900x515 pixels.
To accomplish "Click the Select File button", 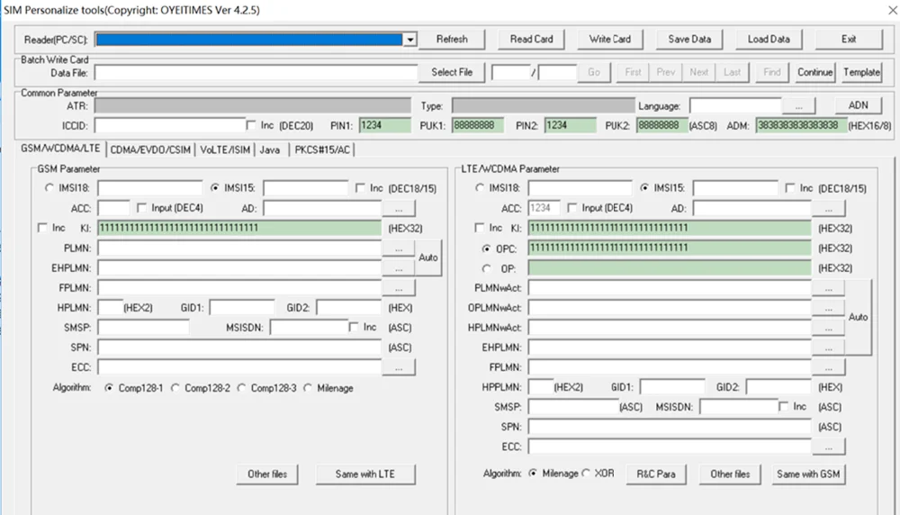I will click(452, 72).
